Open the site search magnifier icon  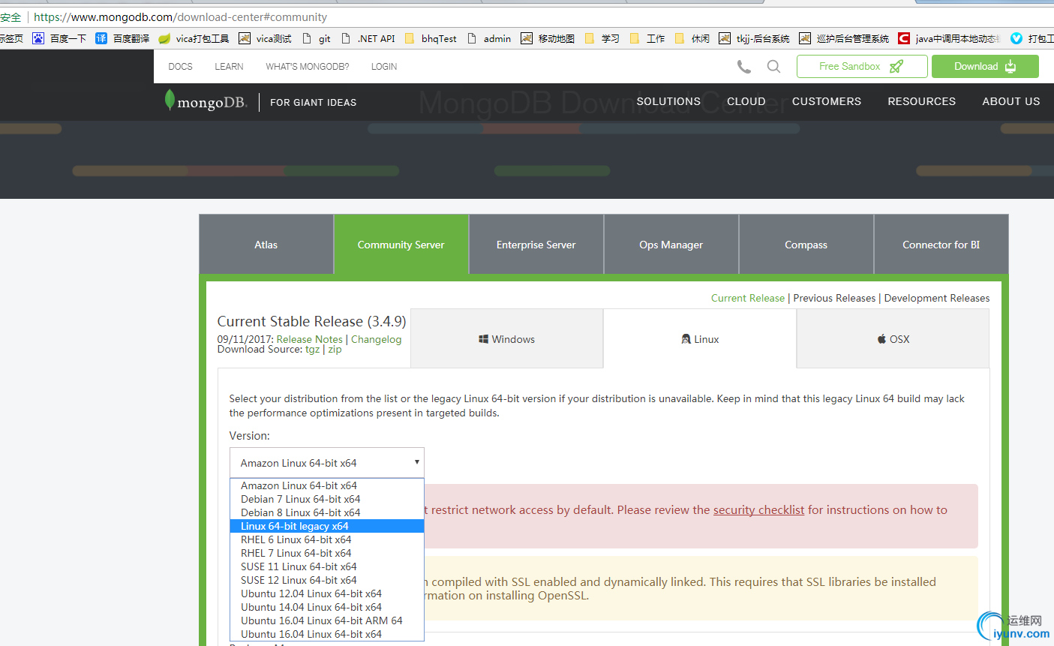tap(773, 67)
